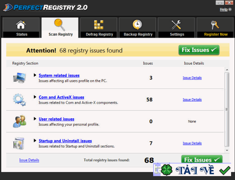235x180 pixels.
Task: Click 'Total registry issues found:' label
Action: click(x=107, y=160)
